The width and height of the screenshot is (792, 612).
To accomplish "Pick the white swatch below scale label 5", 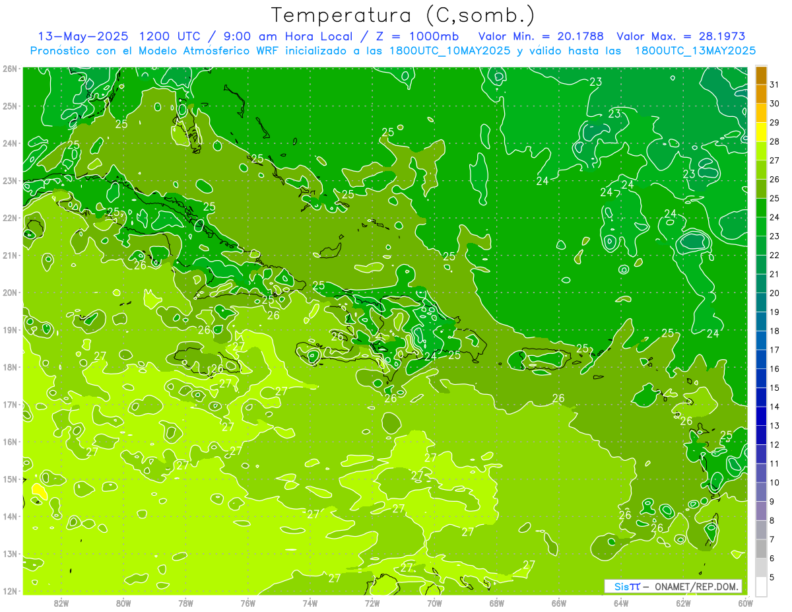I will (761, 586).
